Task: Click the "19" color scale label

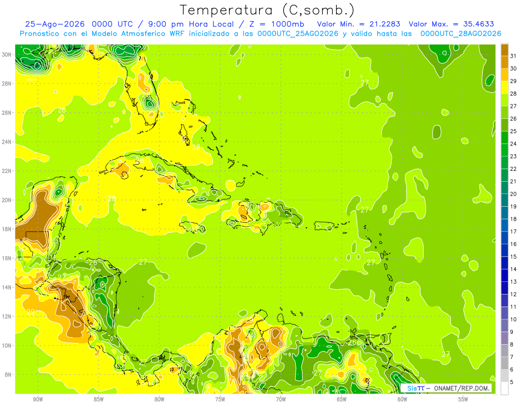Action: point(513,206)
